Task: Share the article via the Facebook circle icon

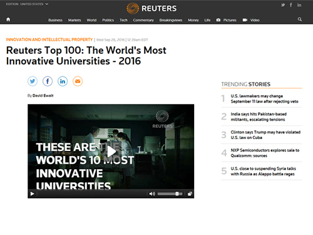Action: coord(48,81)
